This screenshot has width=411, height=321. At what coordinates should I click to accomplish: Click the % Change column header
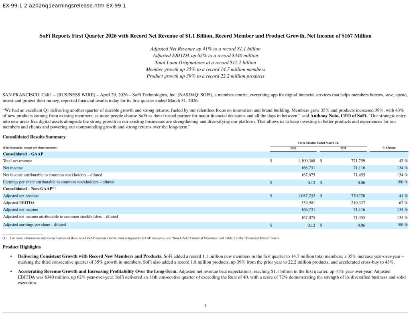389,148
